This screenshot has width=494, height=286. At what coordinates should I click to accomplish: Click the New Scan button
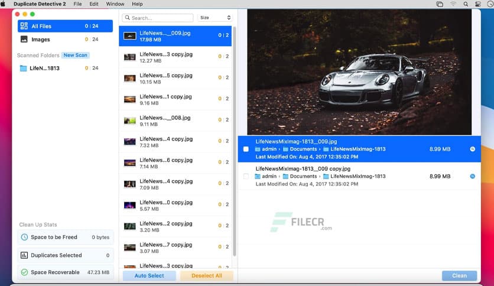click(75, 55)
